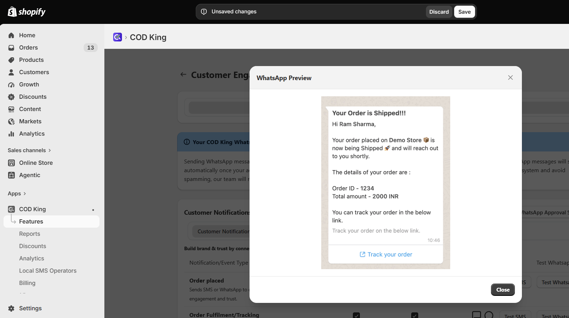Screen dimensions: 569x318
Task: Expand the Apps section
Action: [17, 194]
